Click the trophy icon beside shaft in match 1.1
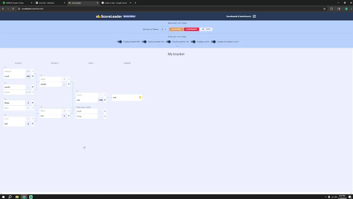Viewport: 353px width, 199px height. (33, 76)
